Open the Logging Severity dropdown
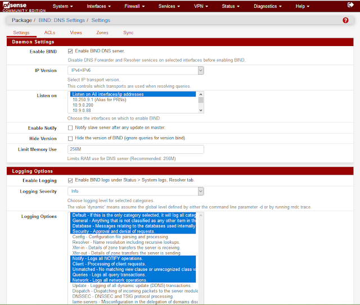360x305 pixels. point(135,191)
